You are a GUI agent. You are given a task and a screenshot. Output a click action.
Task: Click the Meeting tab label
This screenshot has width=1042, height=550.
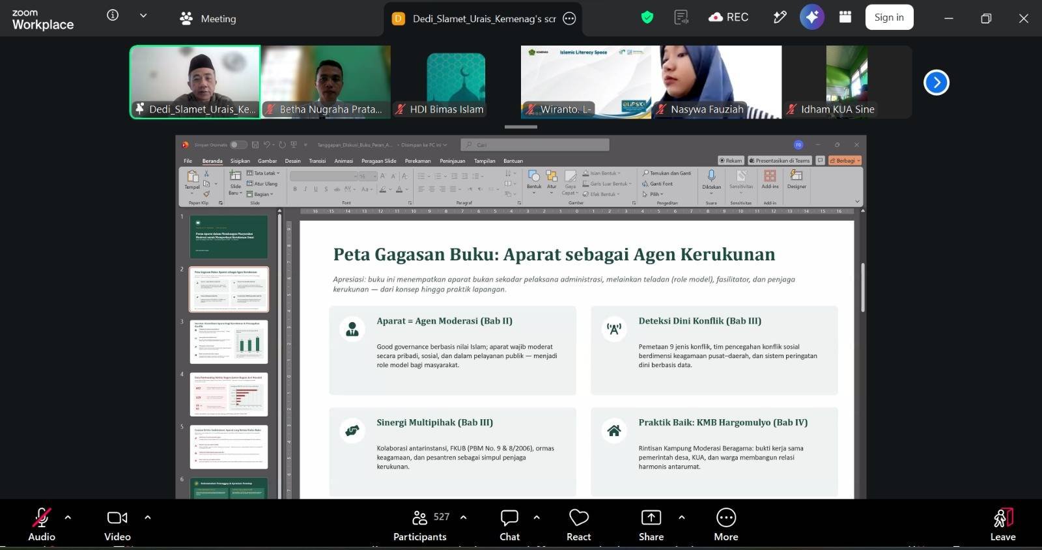pos(218,19)
